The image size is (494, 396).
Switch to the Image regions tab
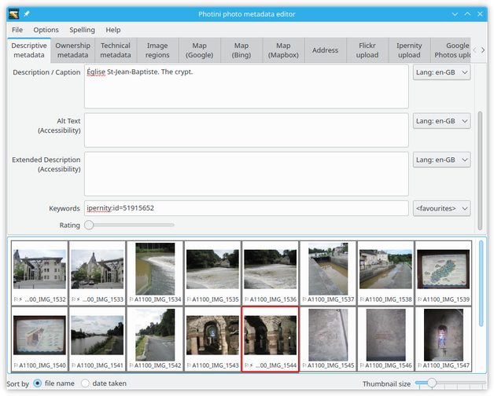click(x=157, y=50)
